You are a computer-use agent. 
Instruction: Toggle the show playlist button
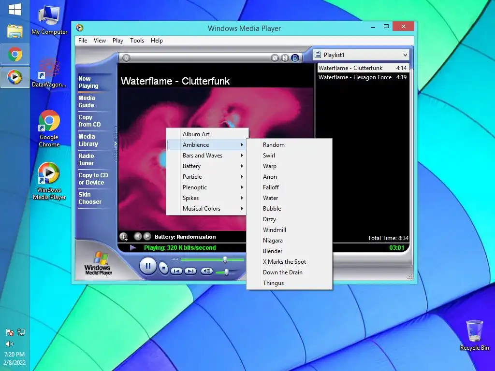tap(295, 58)
